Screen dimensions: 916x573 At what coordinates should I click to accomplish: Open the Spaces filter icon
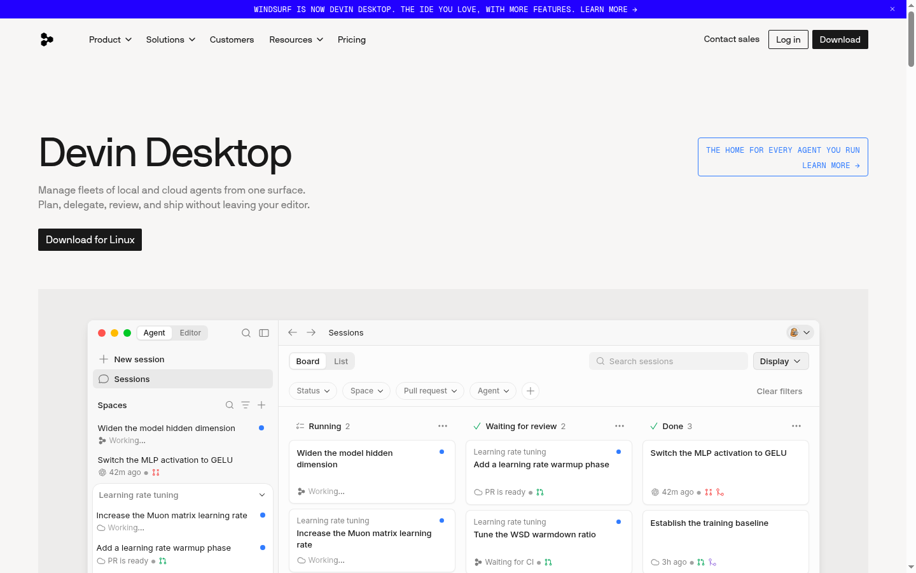point(246,405)
